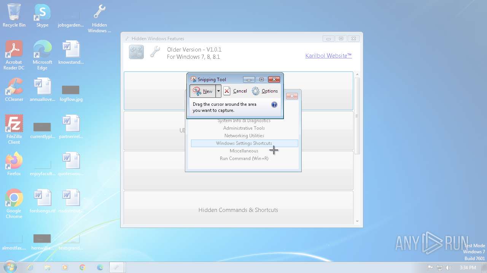The width and height of the screenshot is (487, 273).
Task: Click the network tray icon
Action: (439, 268)
